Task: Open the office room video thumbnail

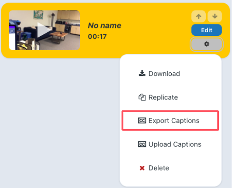Action: (x=44, y=30)
